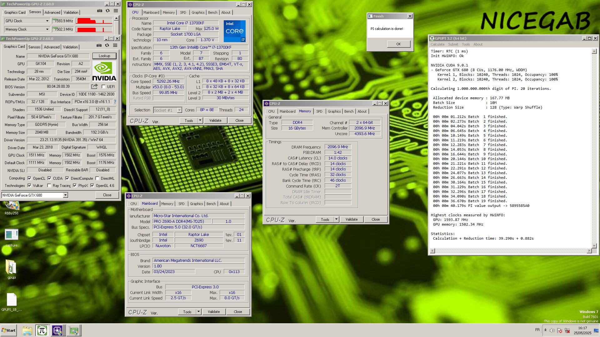600x337 pixels.
Task: Click the GPUPI scrollbar up arrow
Action: coord(594,51)
